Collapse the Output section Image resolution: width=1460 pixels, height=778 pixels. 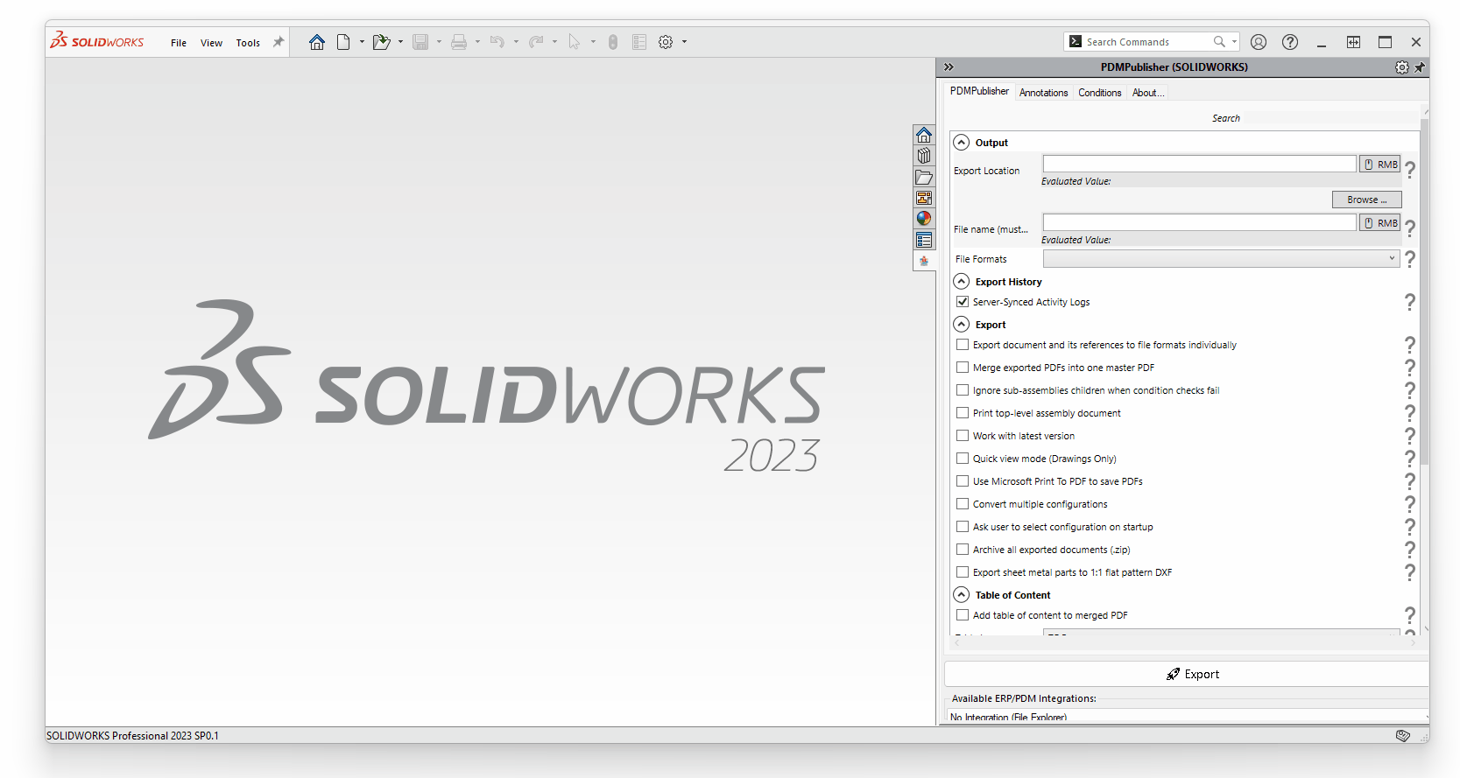(962, 143)
